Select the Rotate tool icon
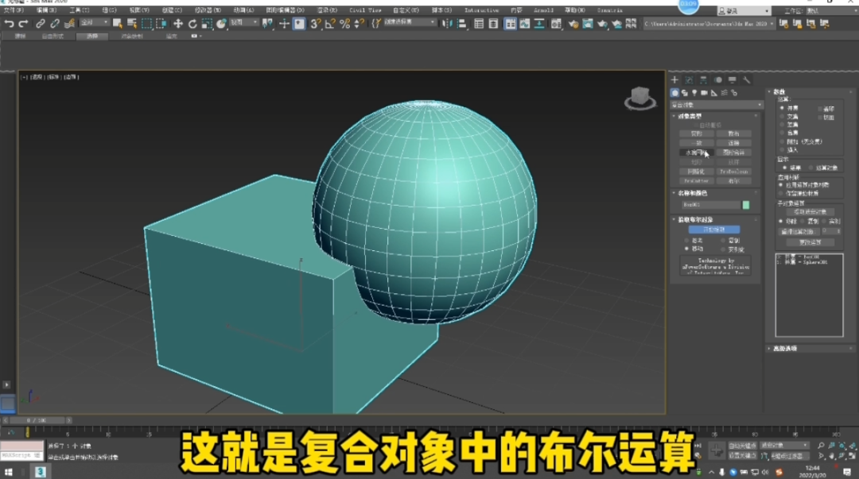Screen dimensions: 859x479 point(192,24)
